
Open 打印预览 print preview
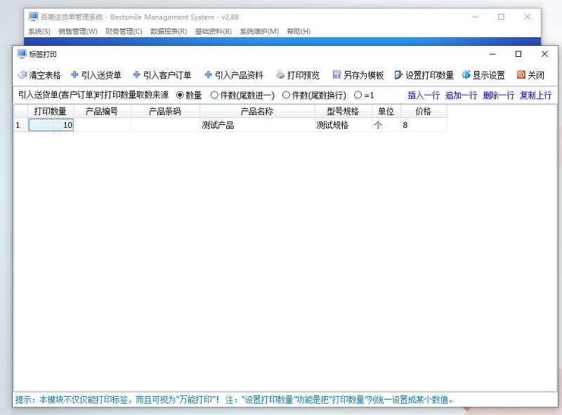297,75
